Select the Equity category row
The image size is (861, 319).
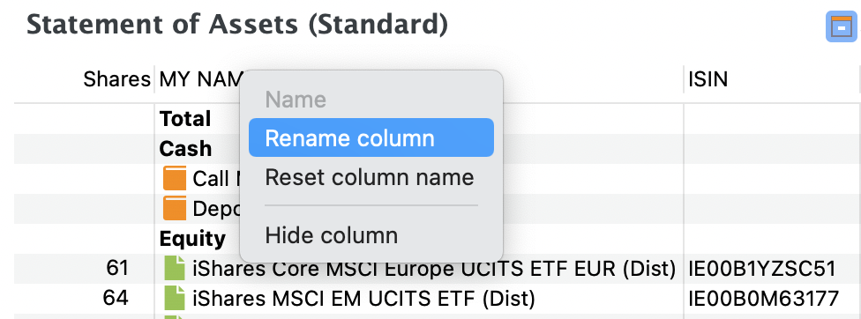[437, 239]
